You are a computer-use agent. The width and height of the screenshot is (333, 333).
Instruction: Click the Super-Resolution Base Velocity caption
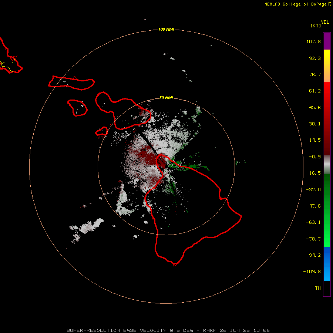(168, 330)
